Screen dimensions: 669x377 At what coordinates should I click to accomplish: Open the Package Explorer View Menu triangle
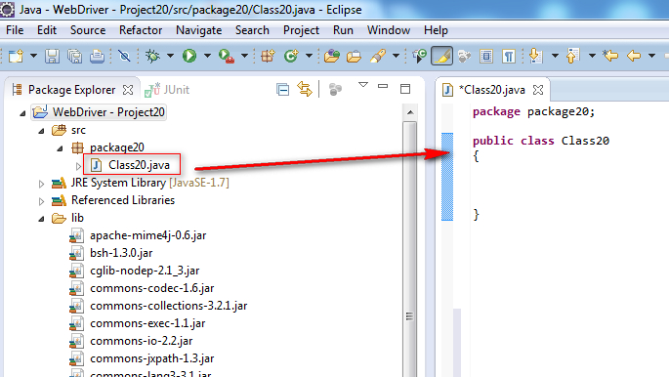363,85
